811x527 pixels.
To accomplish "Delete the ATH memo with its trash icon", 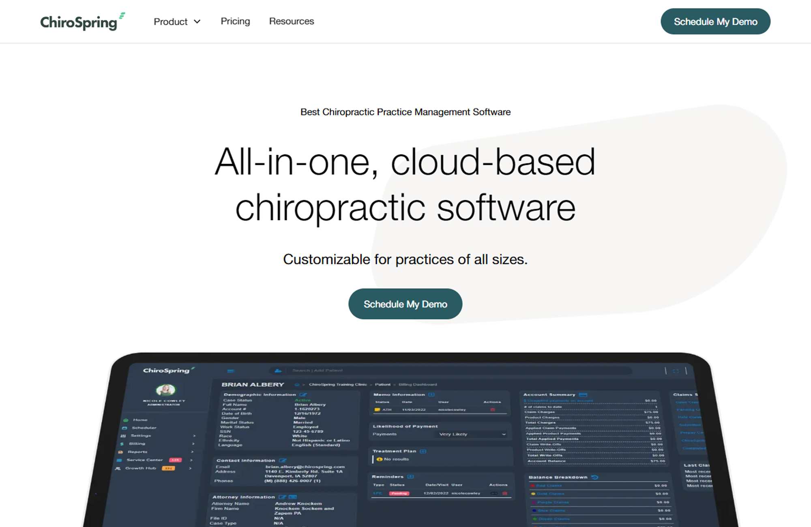I will click(493, 410).
